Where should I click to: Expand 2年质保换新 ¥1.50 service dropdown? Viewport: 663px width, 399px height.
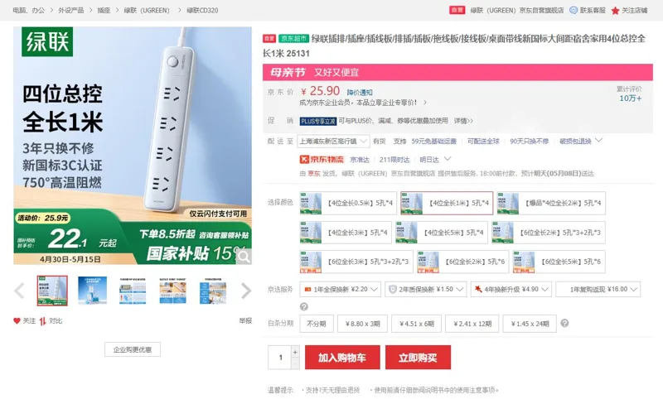click(x=426, y=289)
